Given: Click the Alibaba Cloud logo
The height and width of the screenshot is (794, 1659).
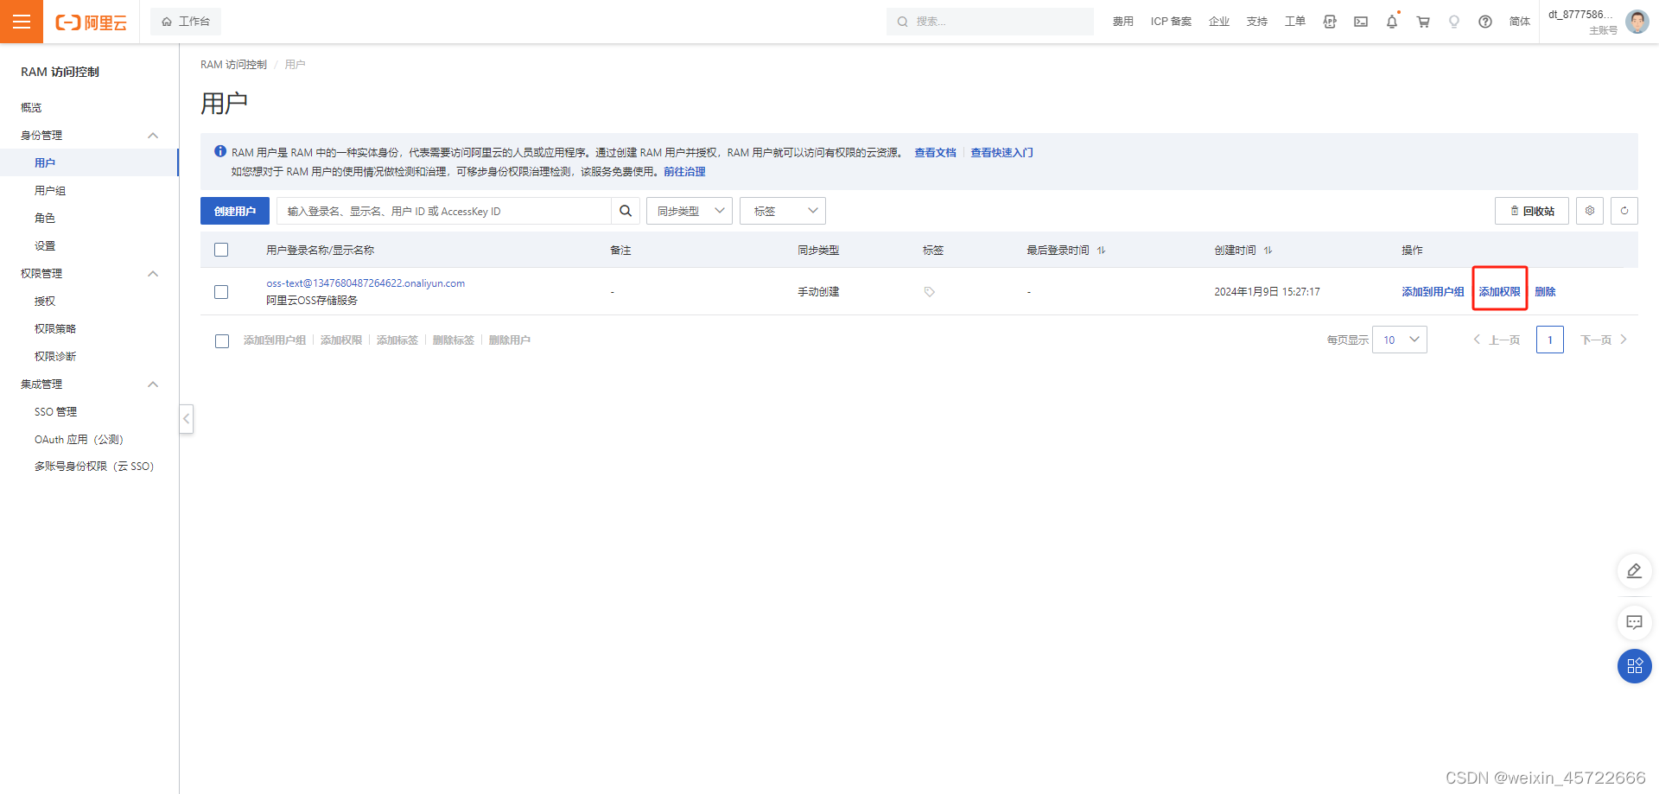Looking at the screenshot, I should tap(91, 22).
